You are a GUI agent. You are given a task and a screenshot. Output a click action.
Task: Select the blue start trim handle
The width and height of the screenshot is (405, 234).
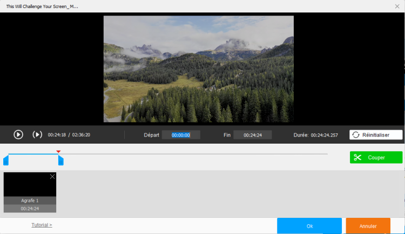(x=6, y=160)
